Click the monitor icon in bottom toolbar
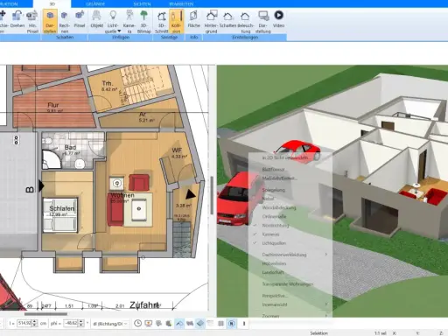The image size is (448, 336). (x=149, y=323)
